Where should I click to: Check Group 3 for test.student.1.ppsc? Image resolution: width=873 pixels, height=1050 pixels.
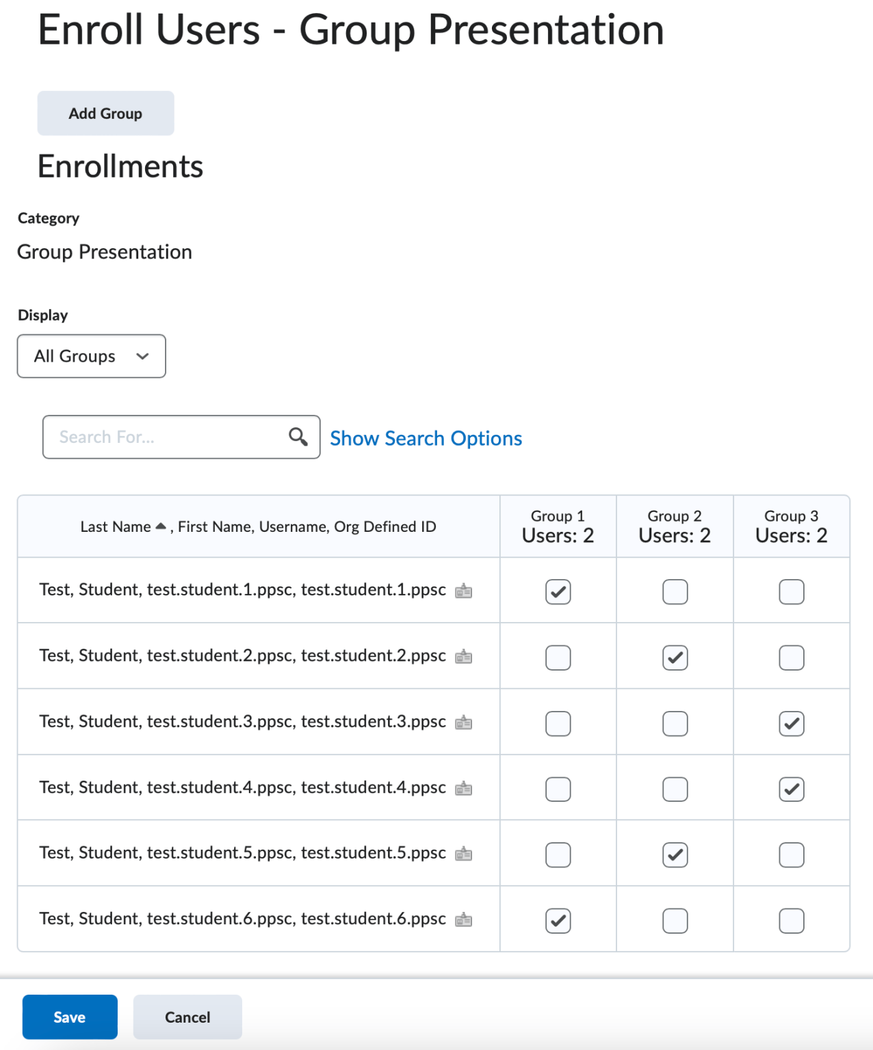[x=792, y=591]
